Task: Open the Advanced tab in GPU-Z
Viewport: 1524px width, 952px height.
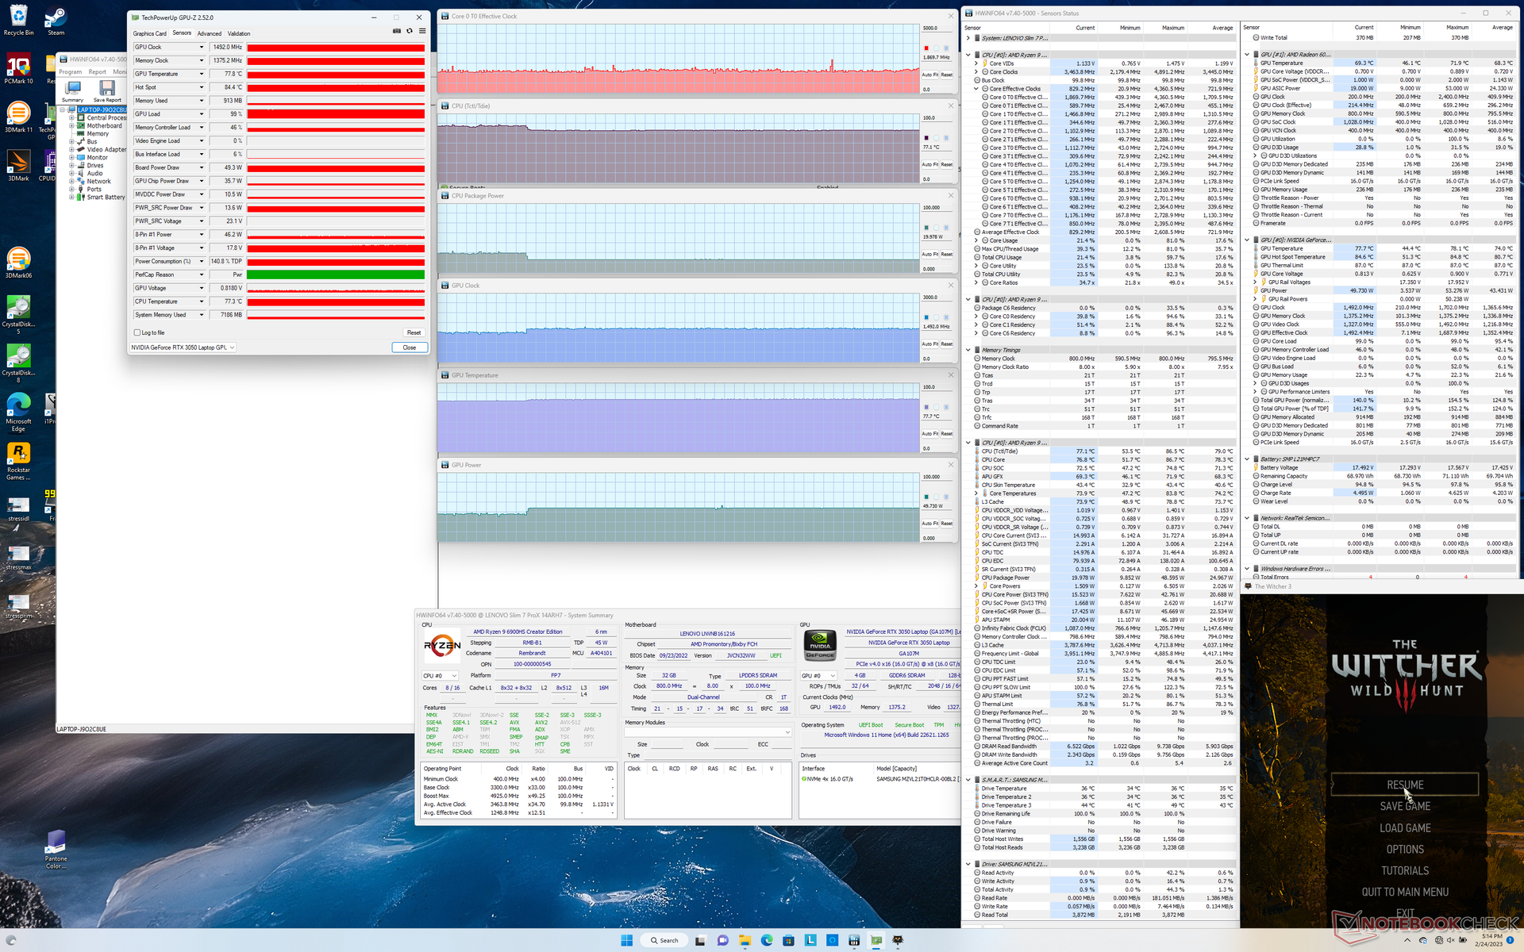Action: coord(210,33)
